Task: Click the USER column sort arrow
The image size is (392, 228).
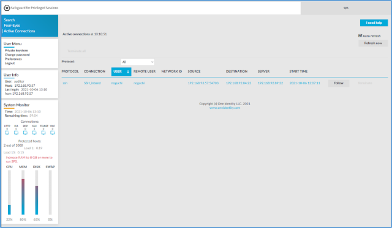Action: [x=128, y=72]
